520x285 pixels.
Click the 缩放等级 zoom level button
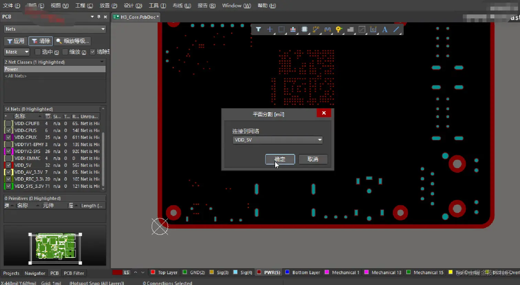click(73, 41)
